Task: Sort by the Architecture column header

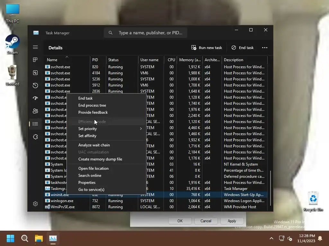Action: [212, 60]
